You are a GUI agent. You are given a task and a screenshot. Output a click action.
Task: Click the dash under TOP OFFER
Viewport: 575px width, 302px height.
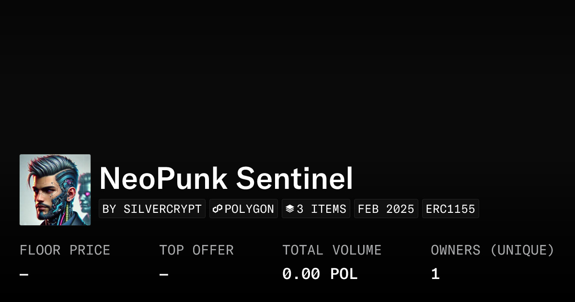pyautogui.click(x=163, y=273)
